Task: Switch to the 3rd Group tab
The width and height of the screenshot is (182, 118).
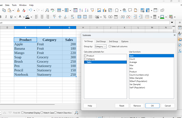Action: tap(113, 41)
